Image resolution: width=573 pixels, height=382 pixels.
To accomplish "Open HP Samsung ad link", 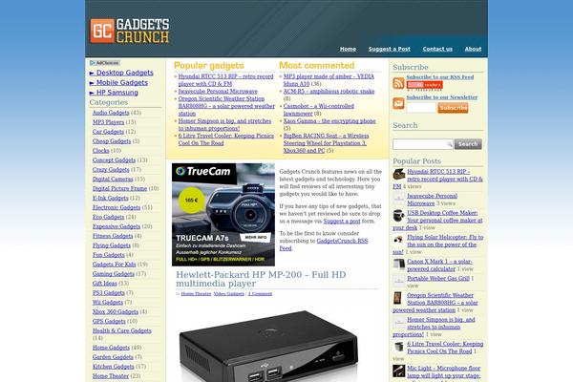I will tap(117, 93).
